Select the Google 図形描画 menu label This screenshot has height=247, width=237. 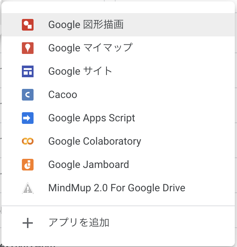tap(86, 25)
